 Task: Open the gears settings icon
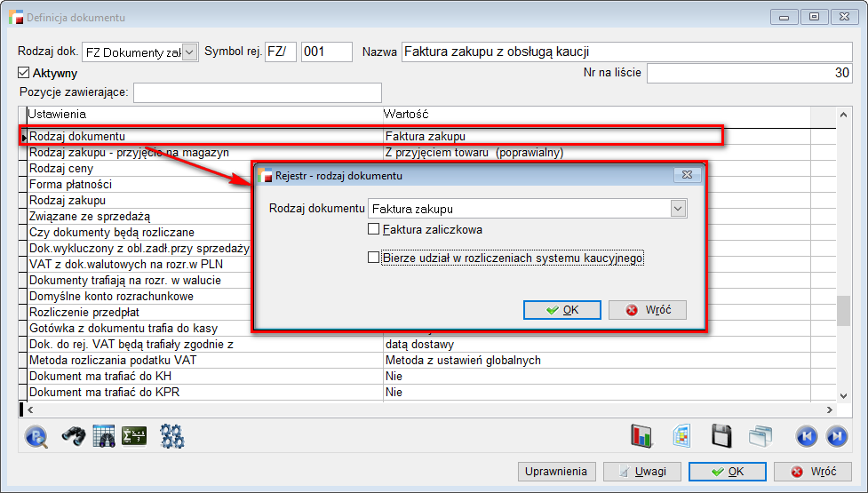pos(171,435)
